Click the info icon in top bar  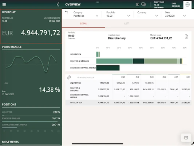click(x=138, y=4)
